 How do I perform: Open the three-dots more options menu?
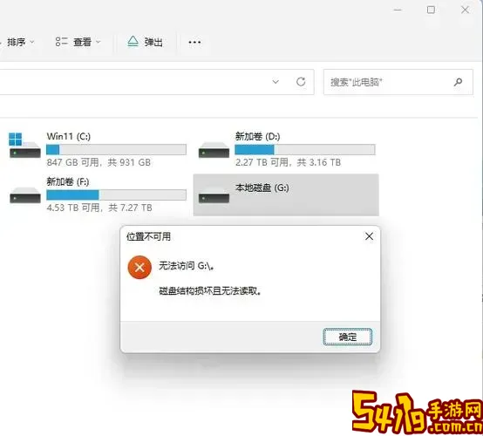point(194,42)
